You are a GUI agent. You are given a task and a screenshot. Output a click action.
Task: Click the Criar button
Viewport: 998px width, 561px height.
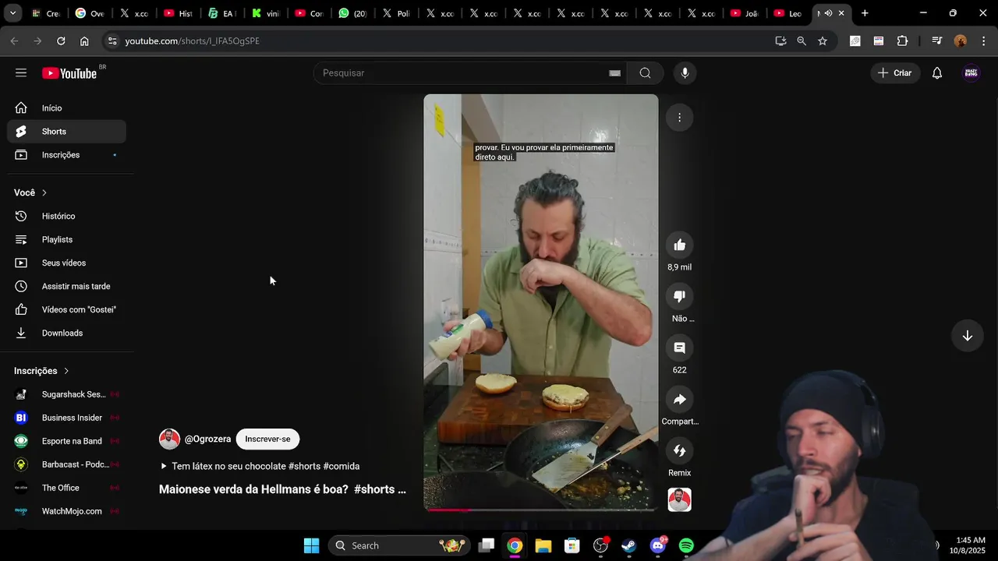pyautogui.click(x=895, y=72)
